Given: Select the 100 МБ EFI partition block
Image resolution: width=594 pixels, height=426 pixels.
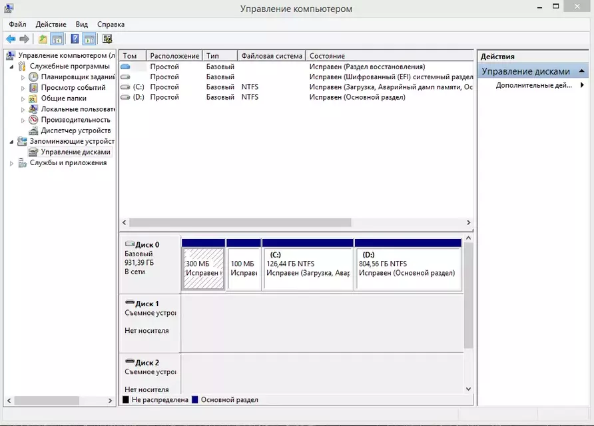Looking at the screenshot, I should click(x=244, y=268).
